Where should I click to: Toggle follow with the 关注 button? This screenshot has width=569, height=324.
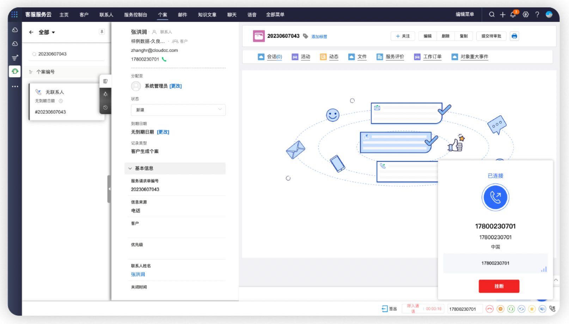[x=403, y=36]
